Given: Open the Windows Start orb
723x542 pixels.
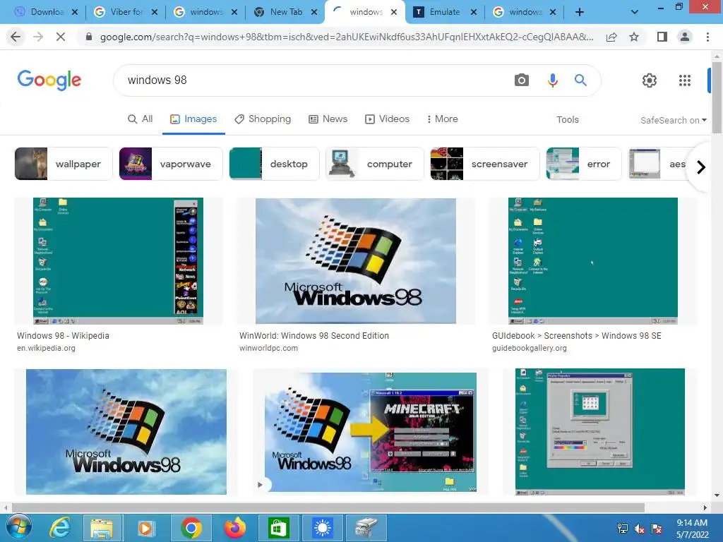Looking at the screenshot, I should pos(18,528).
